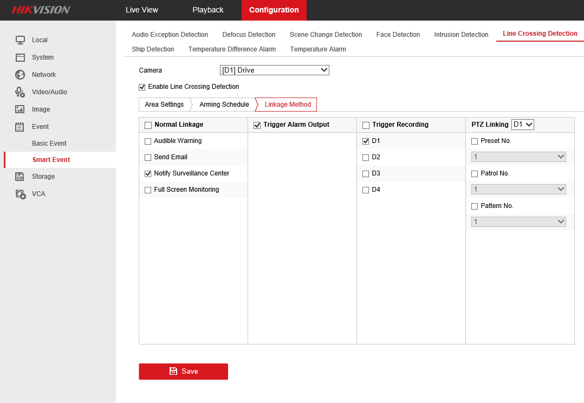Screen dimensions: 584x403
Task: Uncheck Notify Surveillance Center
Action: pyautogui.click(x=148, y=174)
